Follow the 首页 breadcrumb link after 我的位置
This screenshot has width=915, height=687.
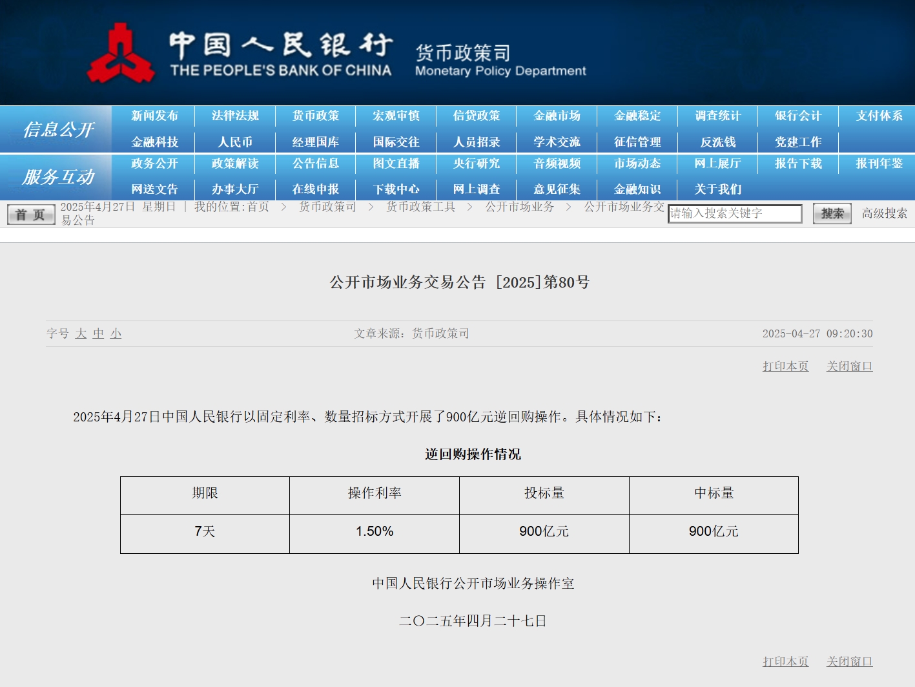coord(258,207)
